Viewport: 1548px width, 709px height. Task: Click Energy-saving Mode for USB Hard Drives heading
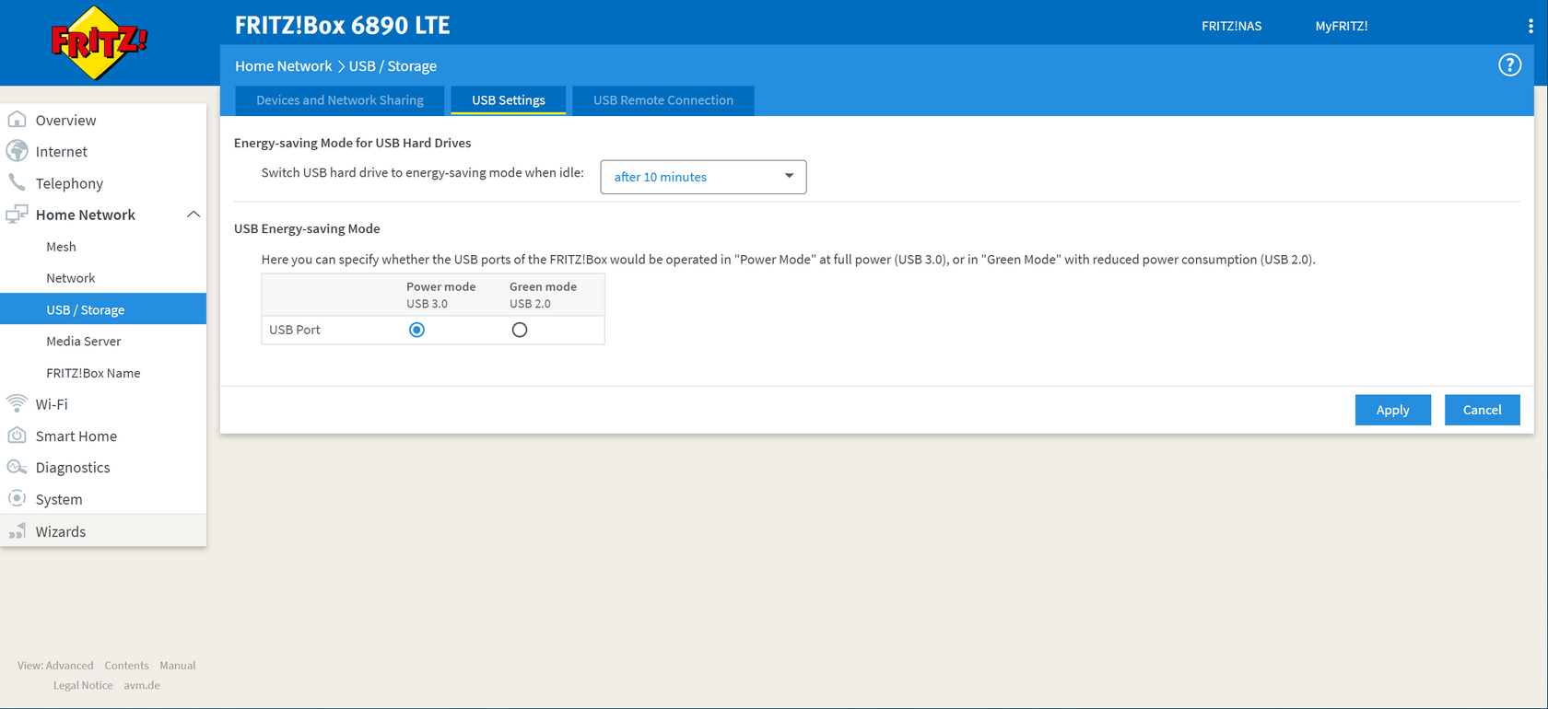pyautogui.click(x=353, y=143)
